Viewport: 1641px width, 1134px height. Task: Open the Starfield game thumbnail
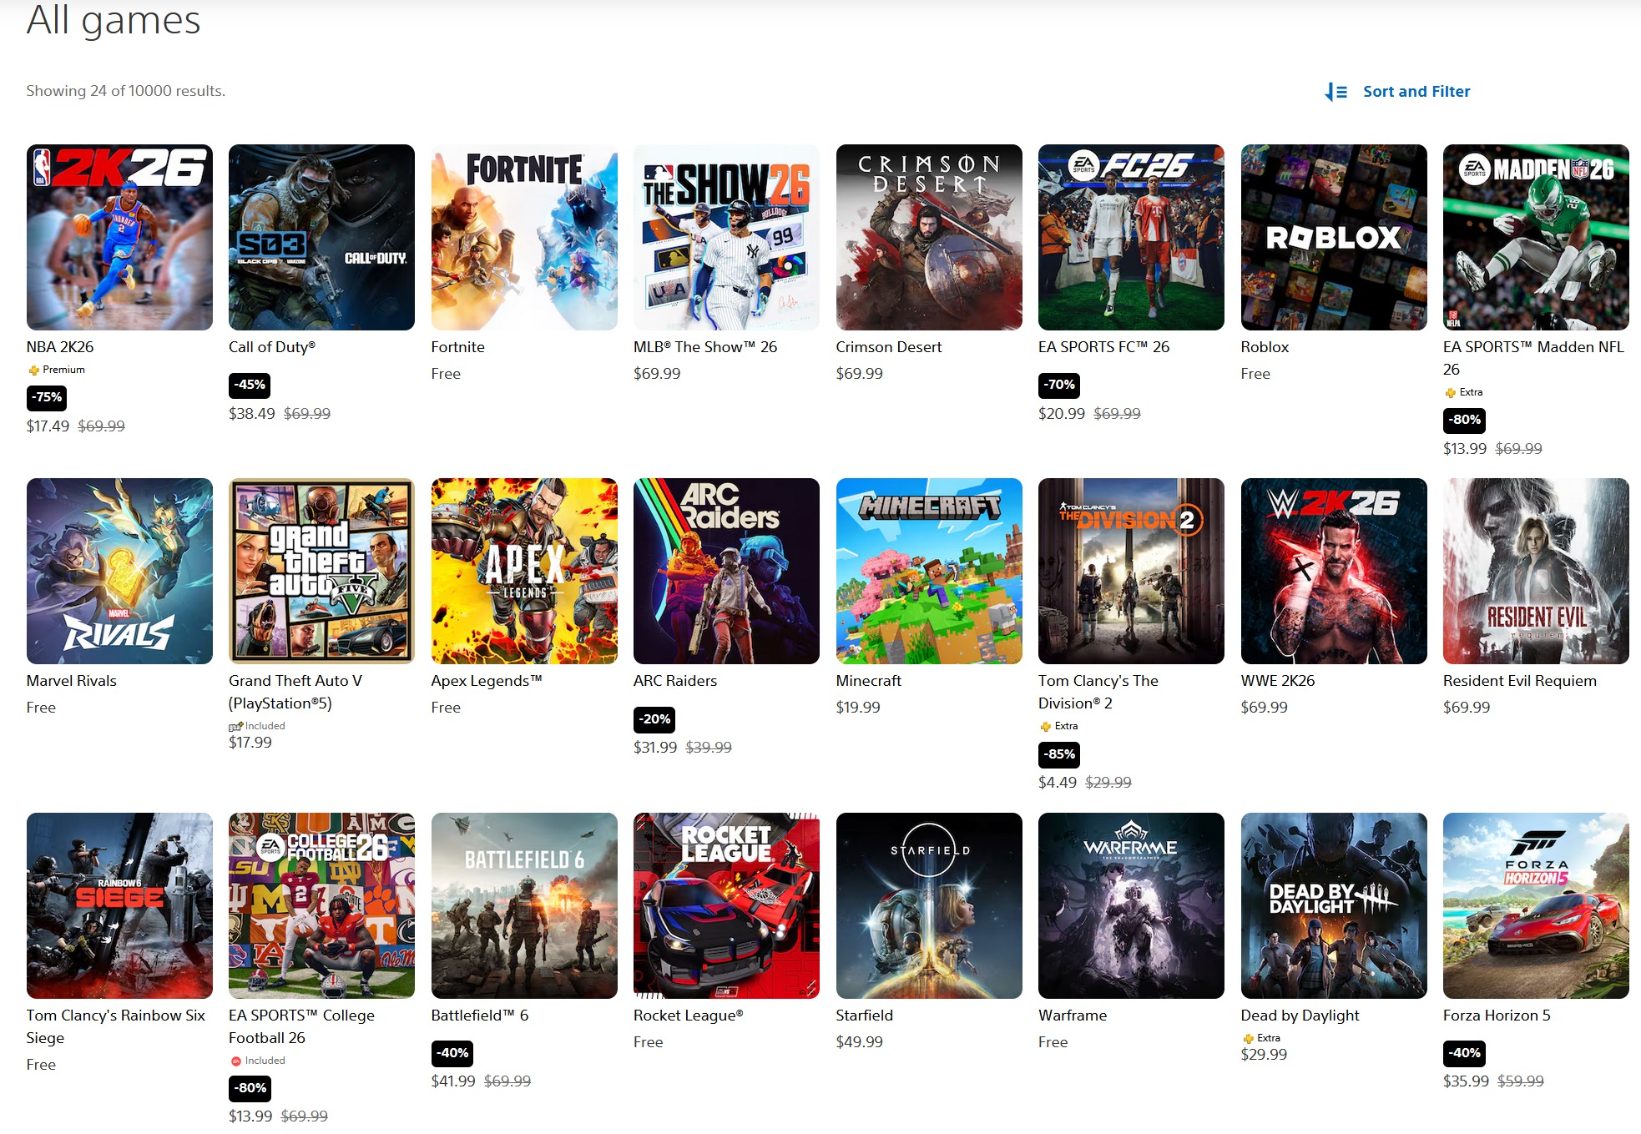(928, 905)
